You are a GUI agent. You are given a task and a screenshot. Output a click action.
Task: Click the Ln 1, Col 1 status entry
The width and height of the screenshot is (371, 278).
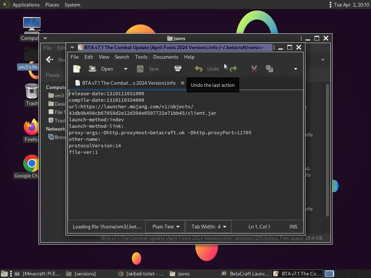click(259, 227)
